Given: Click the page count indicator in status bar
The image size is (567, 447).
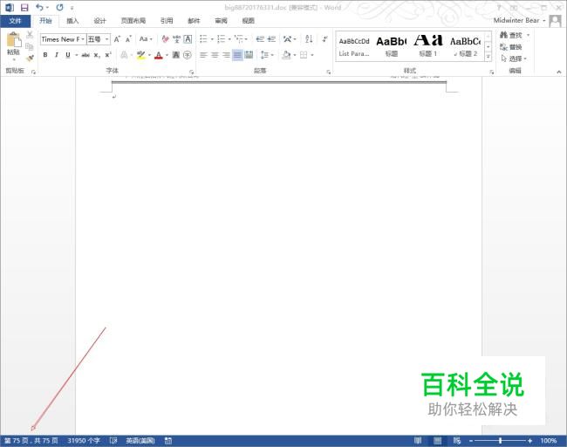Looking at the screenshot, I should point(31,440).
